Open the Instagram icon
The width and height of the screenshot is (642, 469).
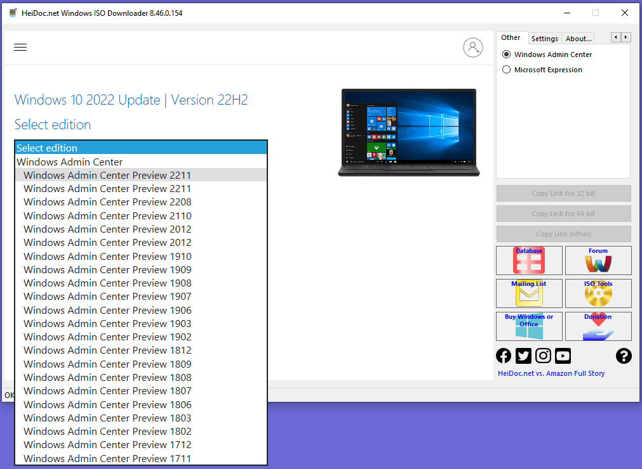[x=543, y=356]
